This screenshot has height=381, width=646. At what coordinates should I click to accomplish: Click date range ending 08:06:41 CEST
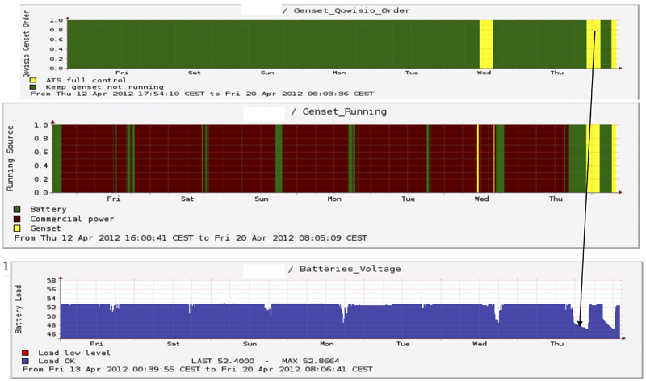[198, 369]
